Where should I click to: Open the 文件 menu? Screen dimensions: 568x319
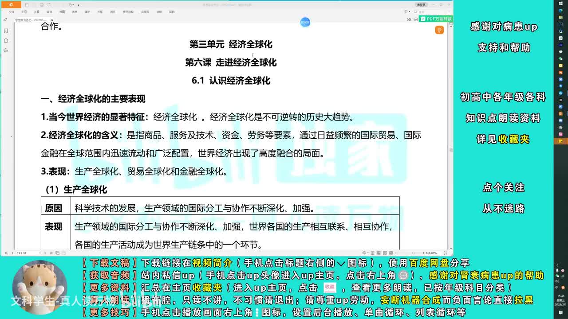[12, 12]
